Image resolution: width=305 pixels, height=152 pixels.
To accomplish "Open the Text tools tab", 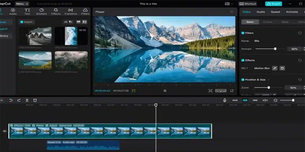I will (x=27, y=12).
